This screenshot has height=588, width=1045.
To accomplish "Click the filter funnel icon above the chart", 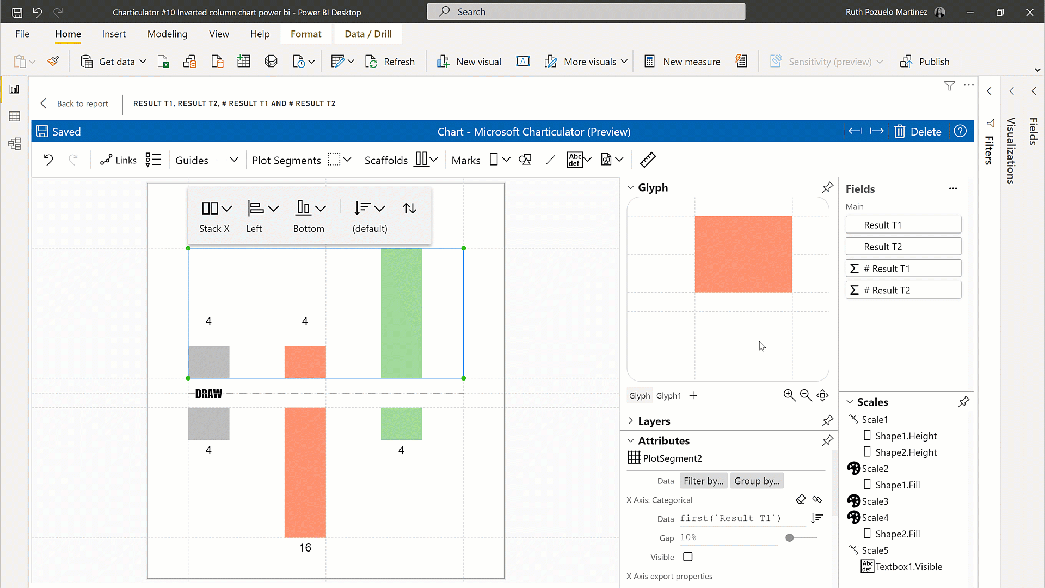I will (949, 85).
